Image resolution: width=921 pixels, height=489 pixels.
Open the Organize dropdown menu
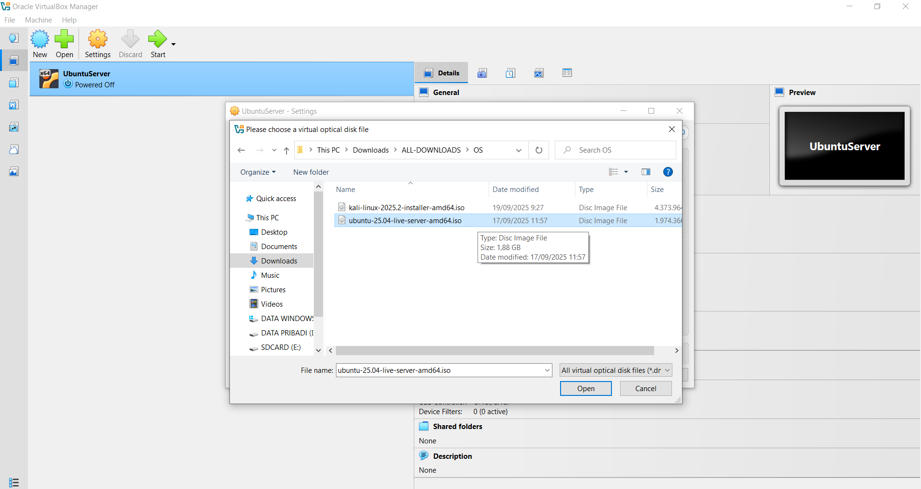pyautogui.click(x=258, y=172)
